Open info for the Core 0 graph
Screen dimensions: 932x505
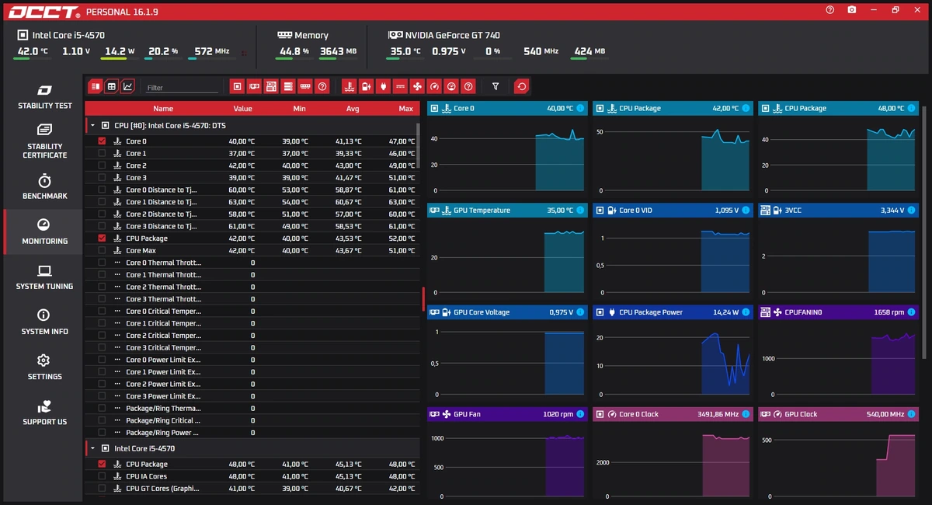pos(580,108)
